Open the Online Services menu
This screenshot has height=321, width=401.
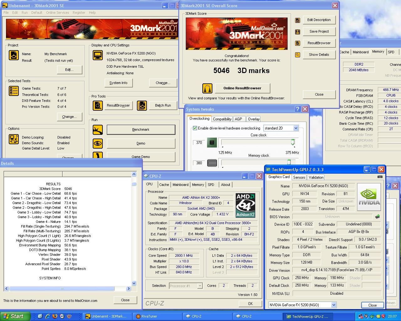pyautogui.click(x=58, y=13)
